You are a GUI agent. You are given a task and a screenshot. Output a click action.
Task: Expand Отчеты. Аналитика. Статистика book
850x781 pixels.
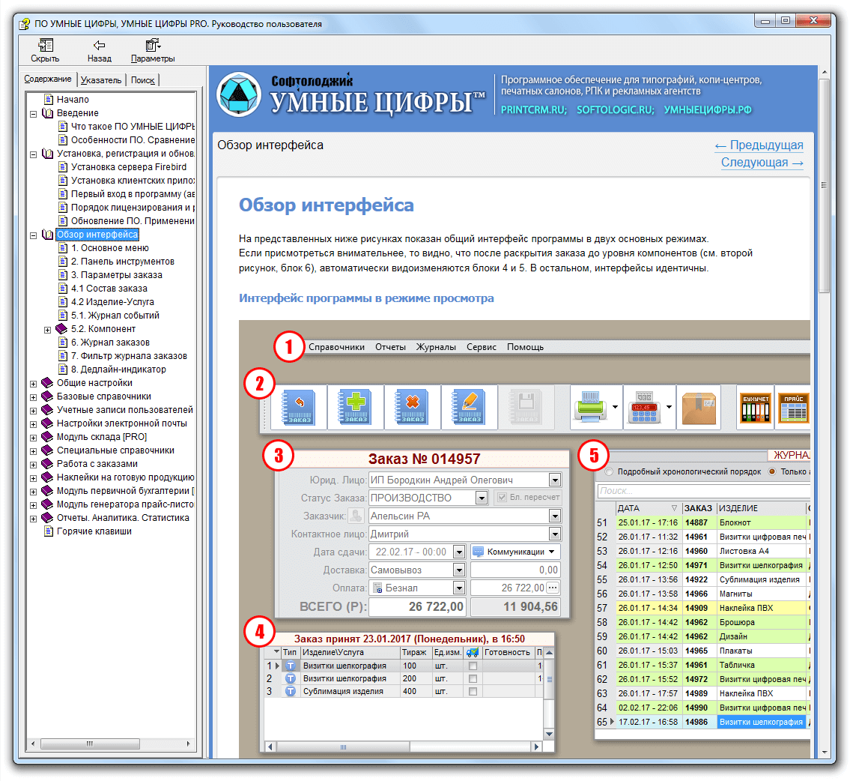pos(34,519)
